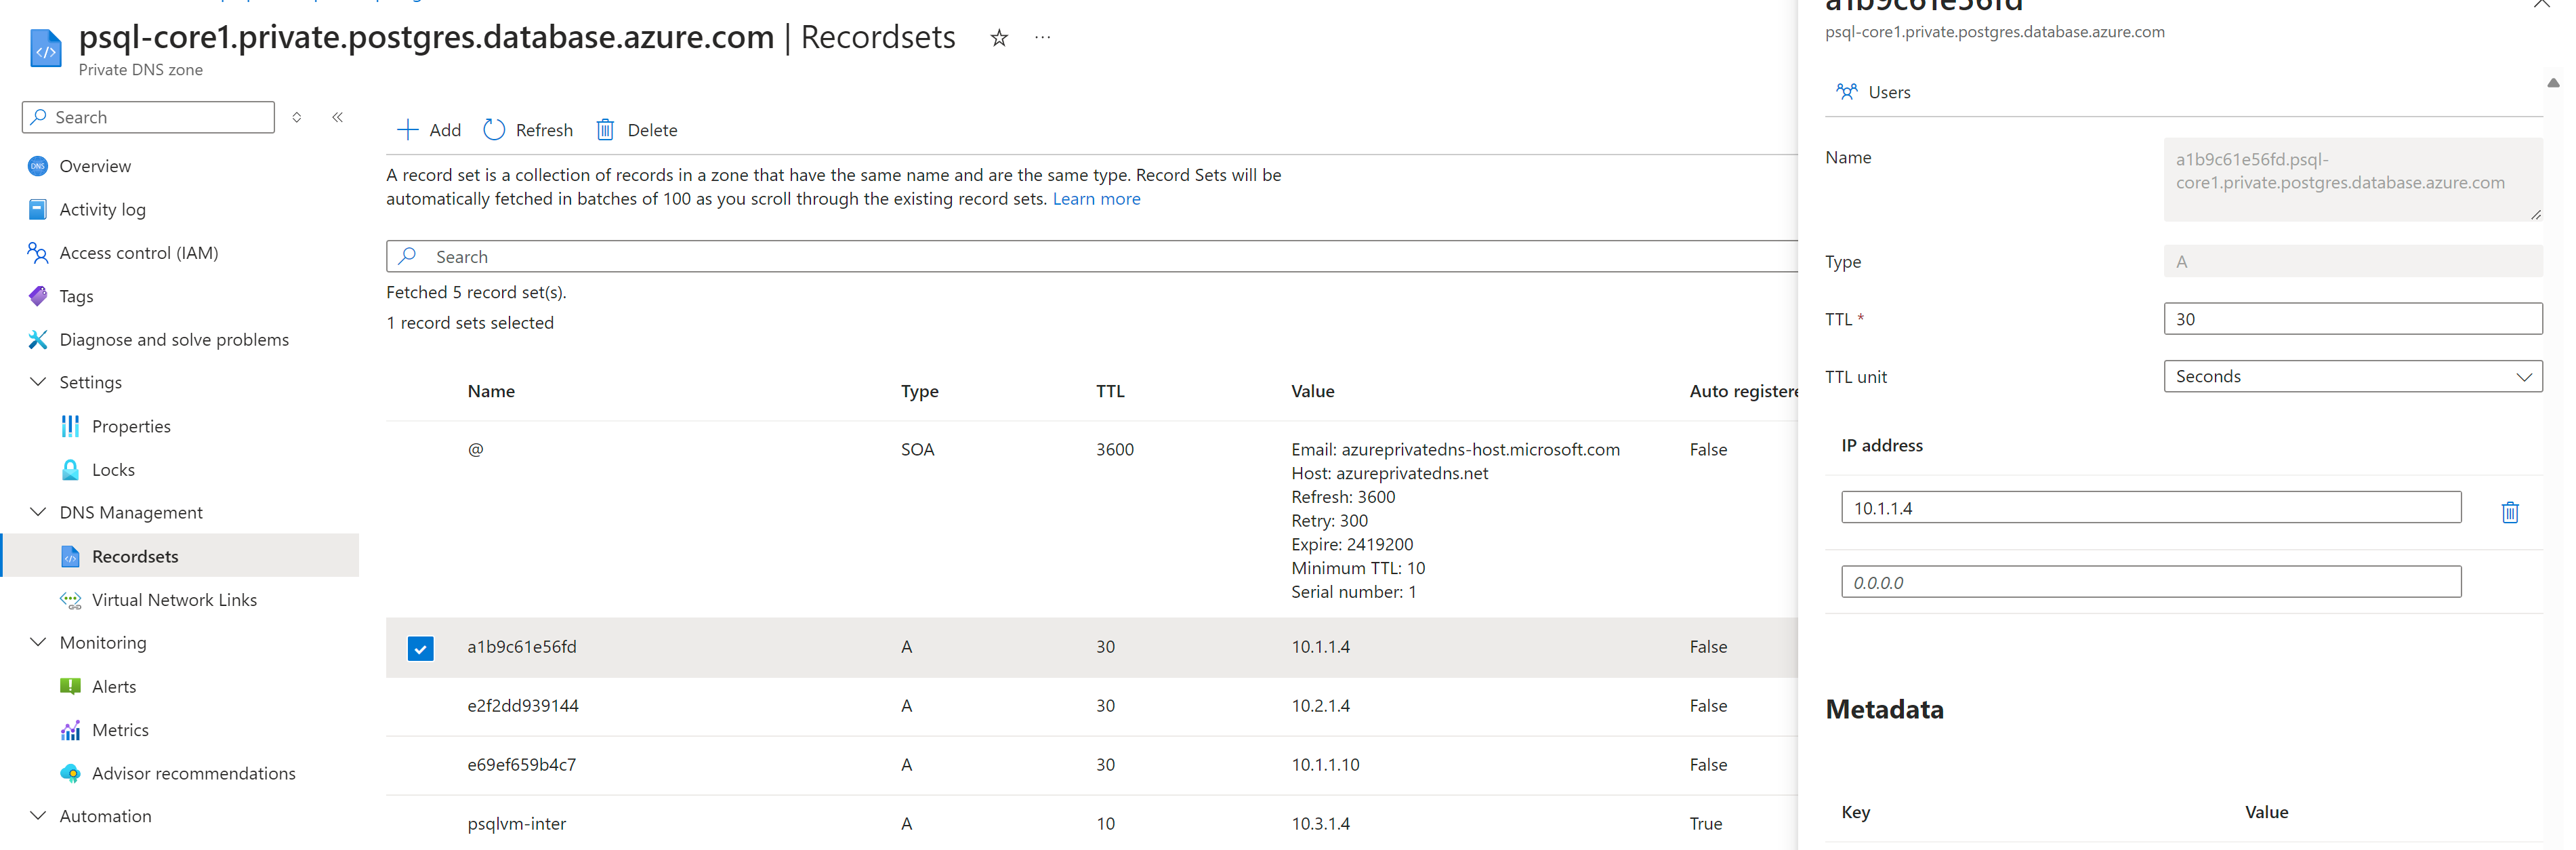Click the Delete button label

pyautogui.click(x=652, y=130)
